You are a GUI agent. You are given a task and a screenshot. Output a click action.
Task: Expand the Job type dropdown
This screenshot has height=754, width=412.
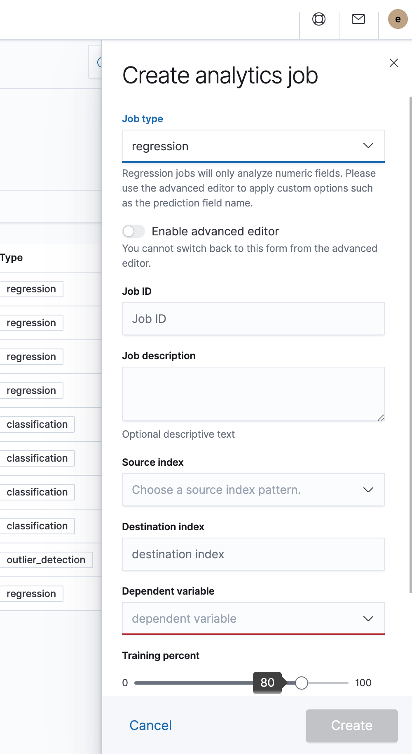pyautogui.click(x=253, y=146)
